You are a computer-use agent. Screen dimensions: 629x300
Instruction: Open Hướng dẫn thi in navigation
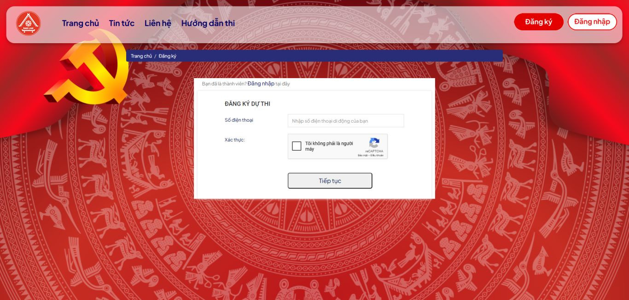[208, 23]
